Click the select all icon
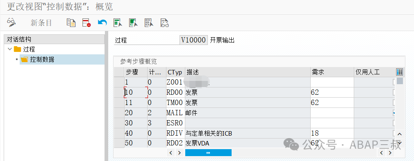414x161 pixels. coord(118,22)
